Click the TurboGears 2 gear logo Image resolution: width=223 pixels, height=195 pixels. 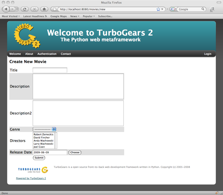point(27,36)
